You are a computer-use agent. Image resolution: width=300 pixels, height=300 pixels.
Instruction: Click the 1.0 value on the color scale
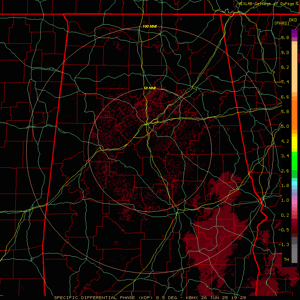(285, 200)
